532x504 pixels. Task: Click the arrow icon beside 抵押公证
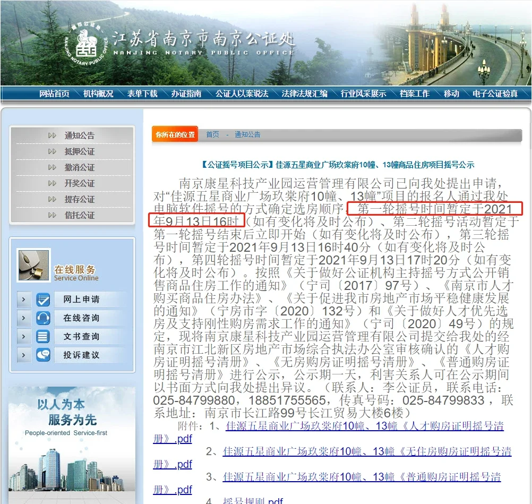pyautogui.click(x=52, y=151)
